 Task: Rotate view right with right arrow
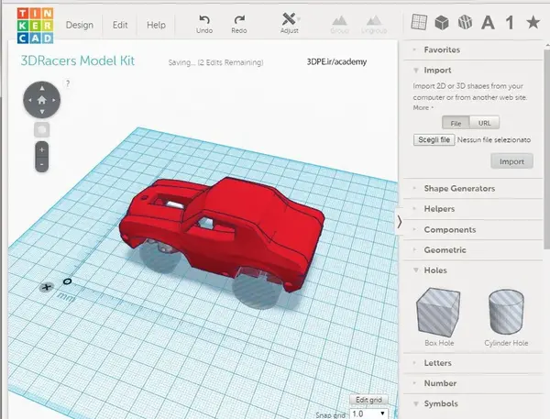pos(54,100)
